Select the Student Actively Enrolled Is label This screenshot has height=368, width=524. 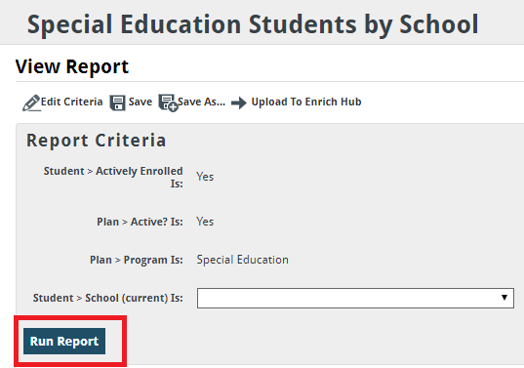coord(113,177)
